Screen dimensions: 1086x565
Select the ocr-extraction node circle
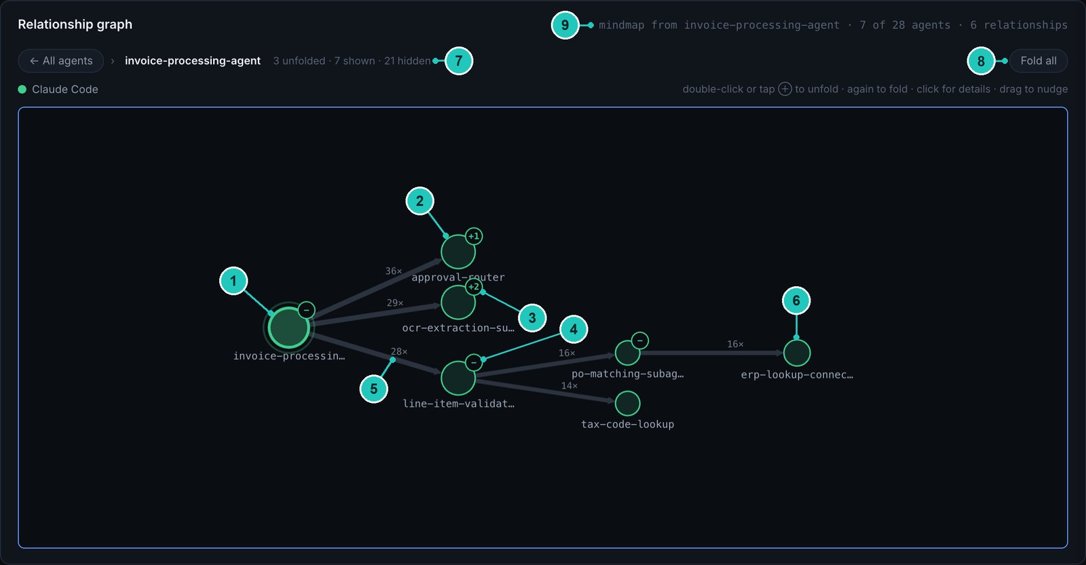(458, 302)
